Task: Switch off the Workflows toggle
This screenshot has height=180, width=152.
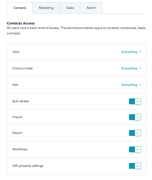Action: 135,150
